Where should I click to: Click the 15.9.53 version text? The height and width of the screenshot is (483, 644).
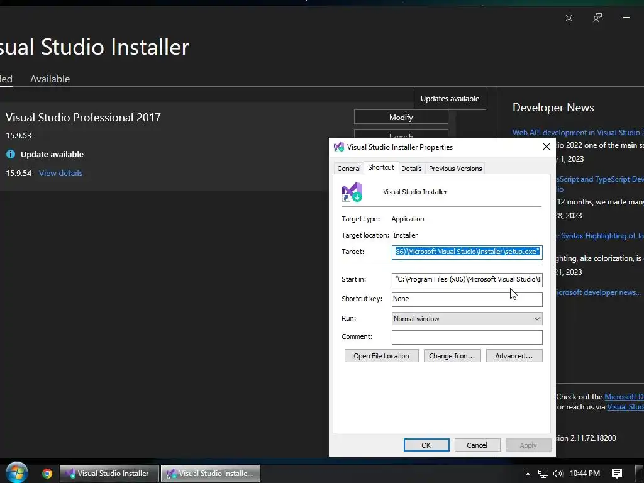[18, 136]
